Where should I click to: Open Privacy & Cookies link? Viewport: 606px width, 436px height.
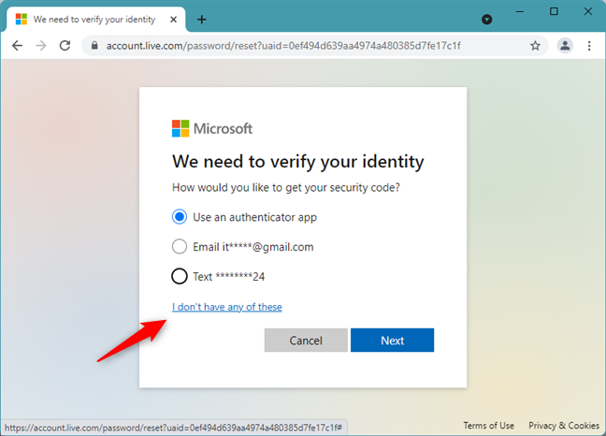[x=564, y=426]
